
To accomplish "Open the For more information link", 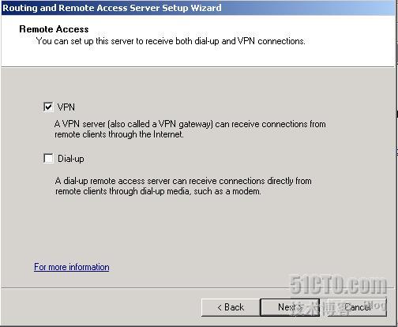I will point(72,267).
